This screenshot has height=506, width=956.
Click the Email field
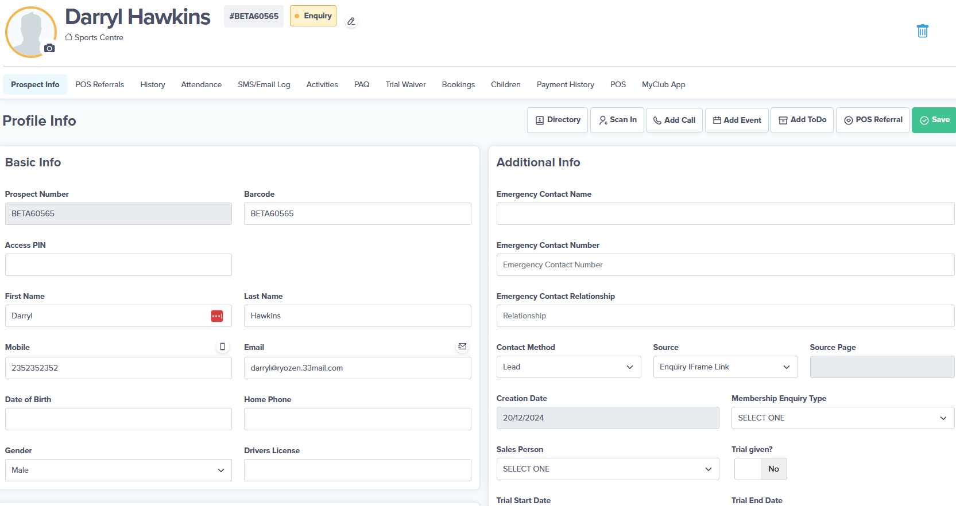point(358,368)
